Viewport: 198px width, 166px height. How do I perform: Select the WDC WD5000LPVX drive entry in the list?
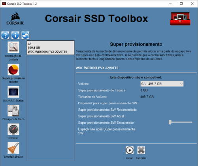51,48
